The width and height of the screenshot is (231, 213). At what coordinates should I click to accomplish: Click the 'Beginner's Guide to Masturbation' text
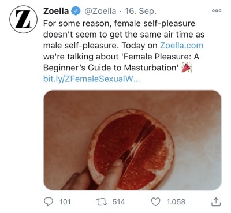coord(111,68)
